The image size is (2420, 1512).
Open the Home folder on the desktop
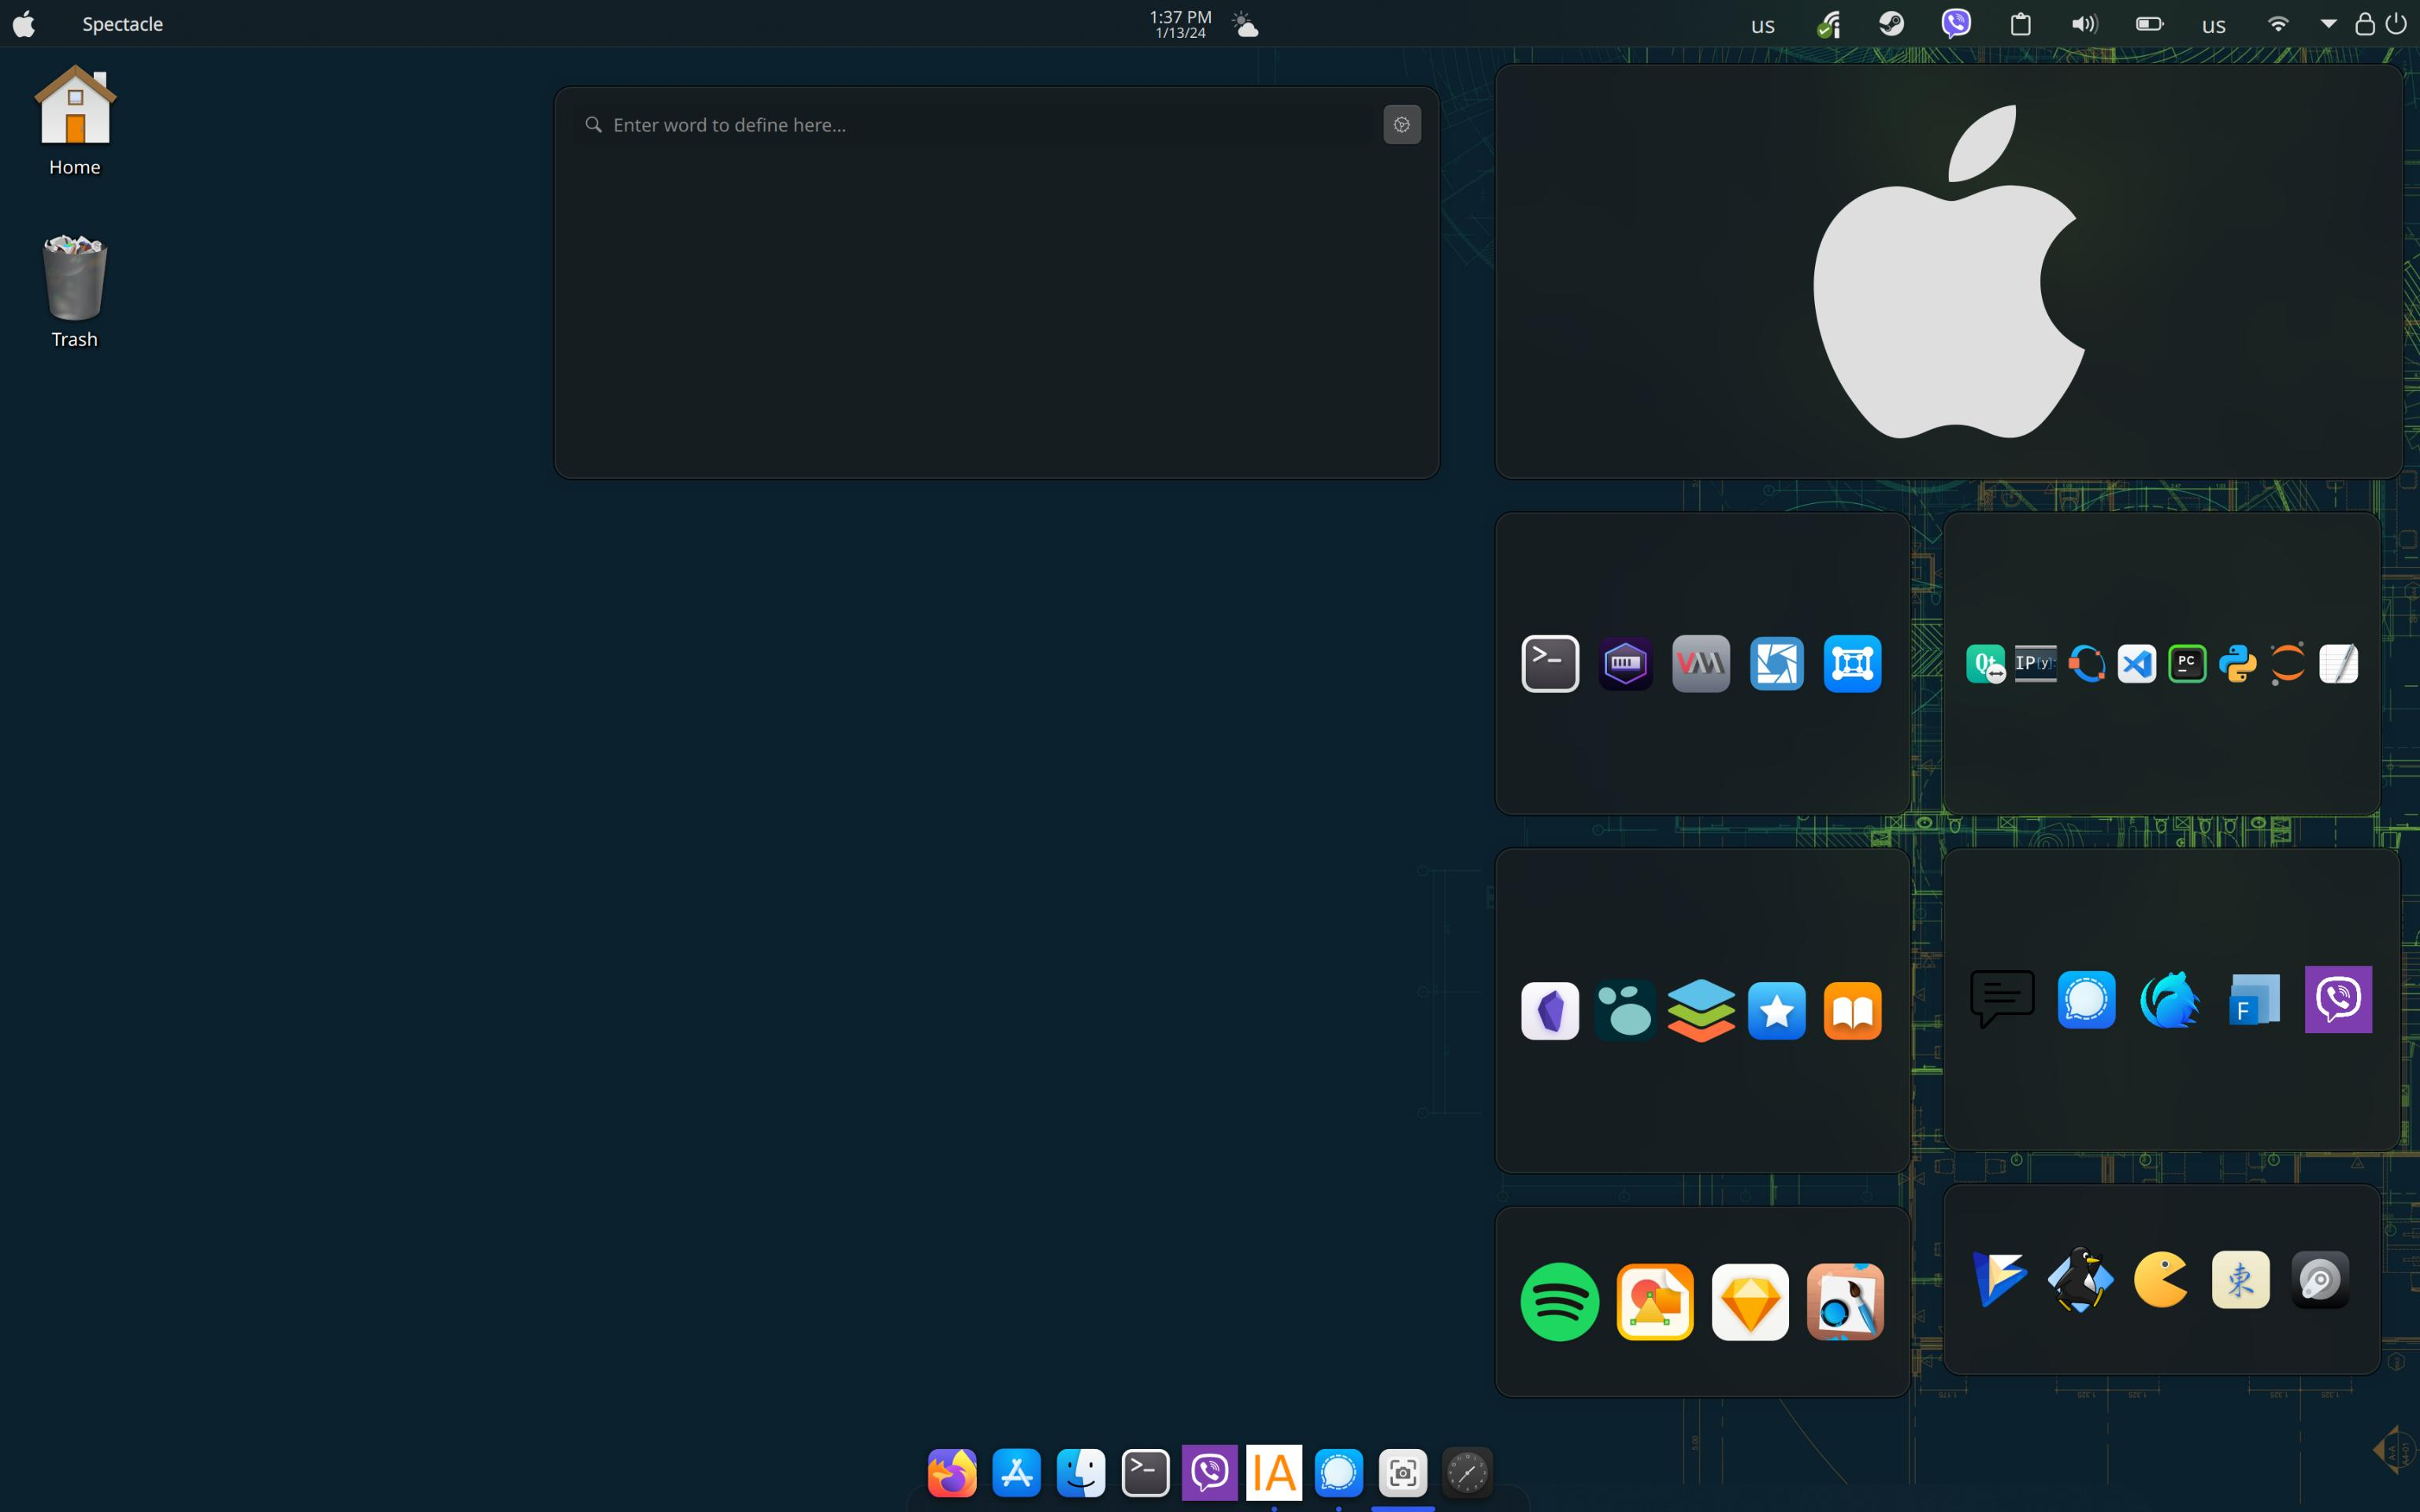pos(75,120)
